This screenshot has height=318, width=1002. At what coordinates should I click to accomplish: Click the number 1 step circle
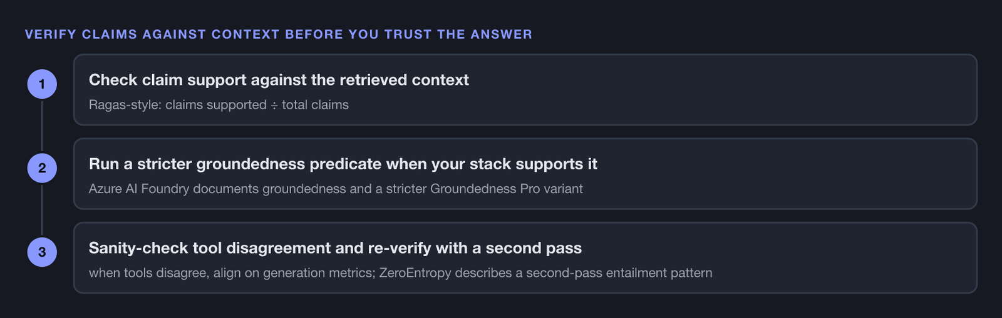pyautogui.click(x=42, y=84)
